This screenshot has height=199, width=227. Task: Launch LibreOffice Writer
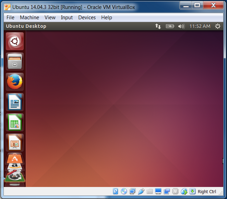pos(15,102)
